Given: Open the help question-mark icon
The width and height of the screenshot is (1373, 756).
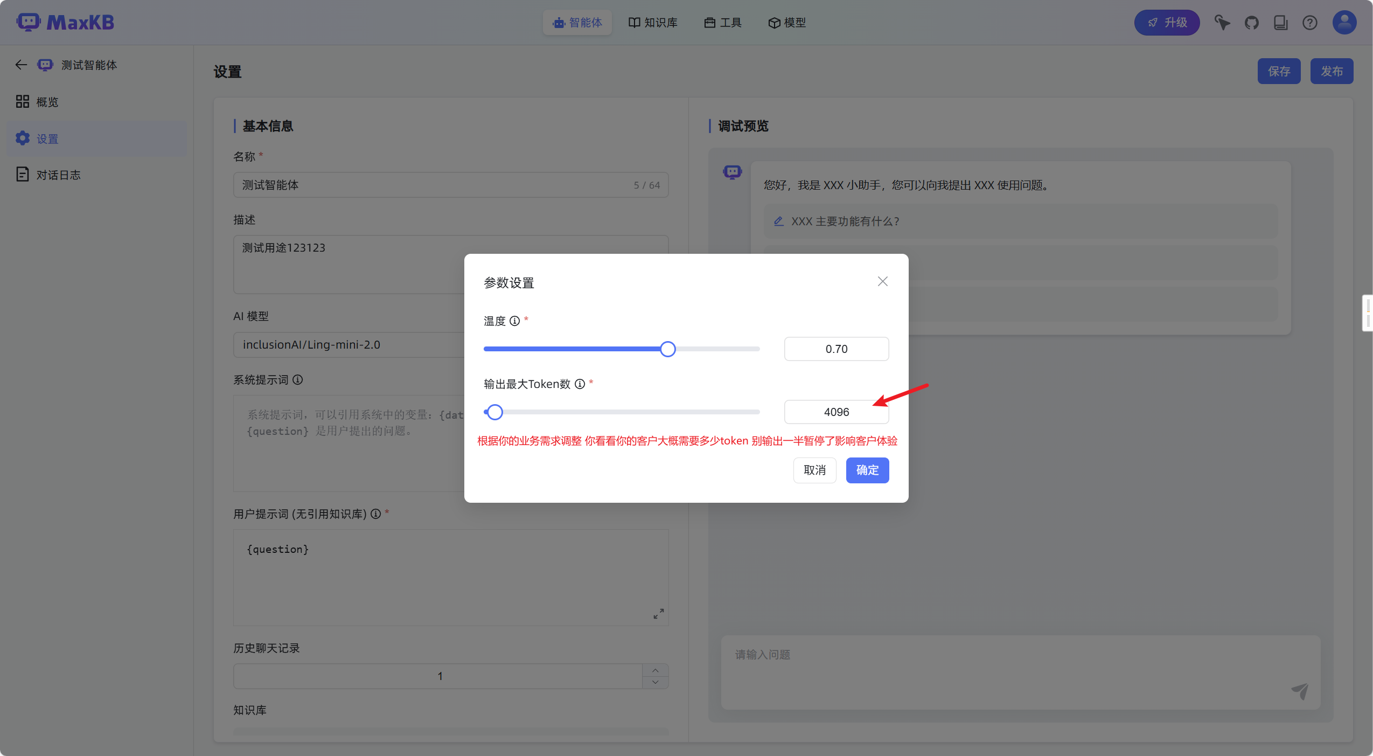Looking at the screenshot, I should click(x=1309, y=23).
